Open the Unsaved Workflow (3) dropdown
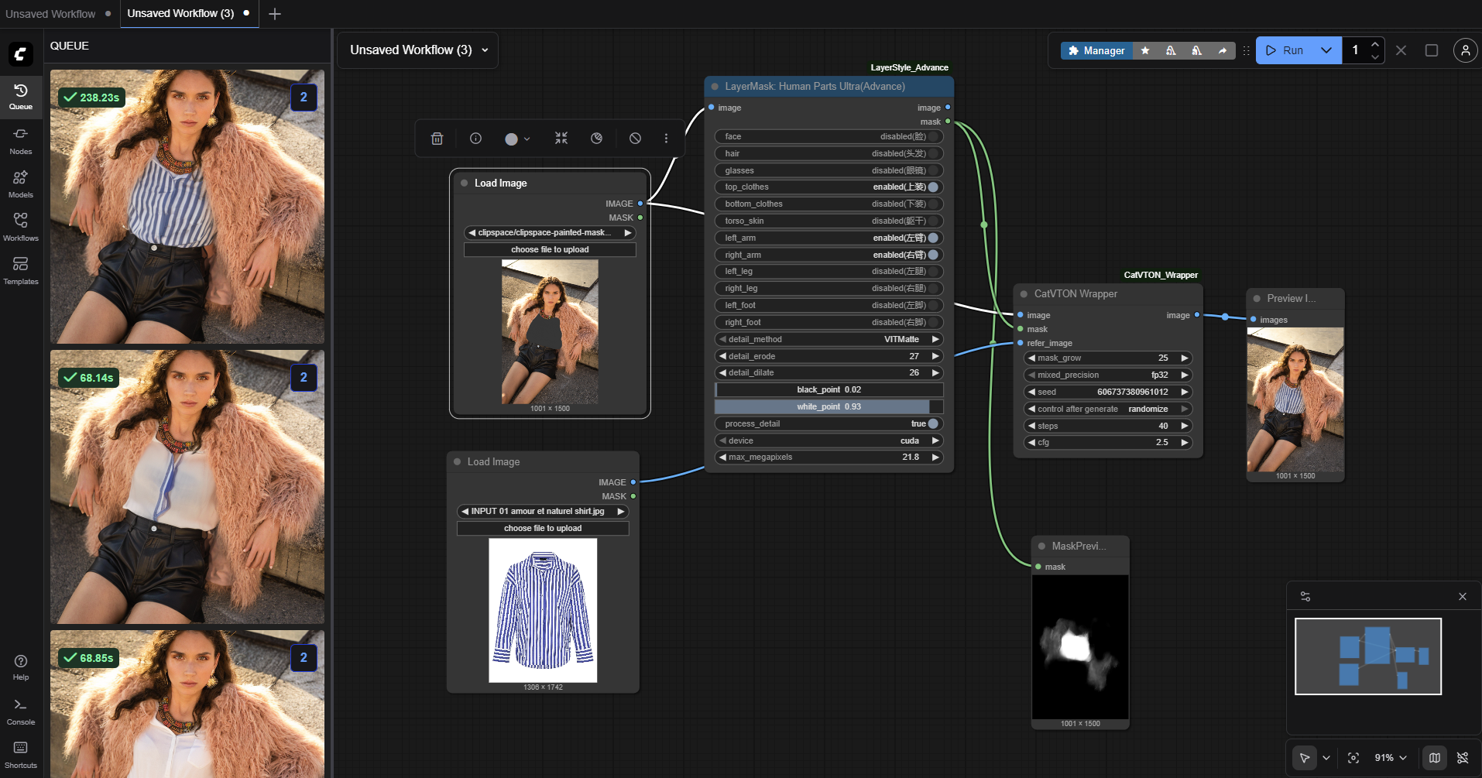1482x778 pixels. coord(419,50)
